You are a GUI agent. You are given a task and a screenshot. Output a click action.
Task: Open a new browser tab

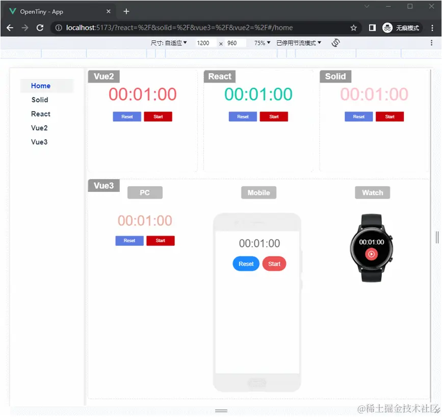126,12
